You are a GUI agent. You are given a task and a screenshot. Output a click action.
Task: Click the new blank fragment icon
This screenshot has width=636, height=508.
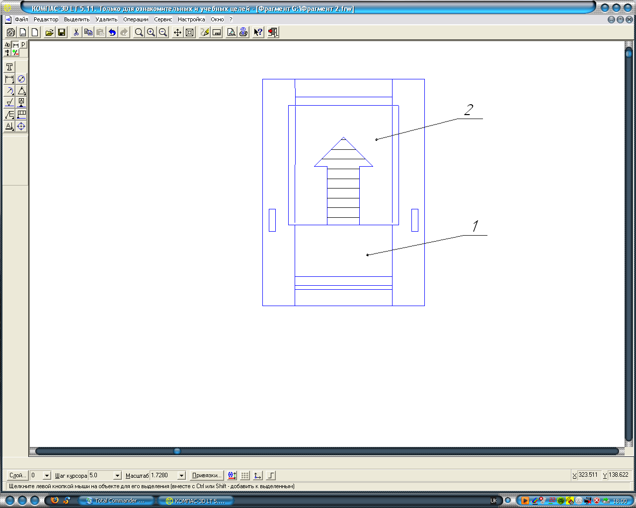point(35,32)
